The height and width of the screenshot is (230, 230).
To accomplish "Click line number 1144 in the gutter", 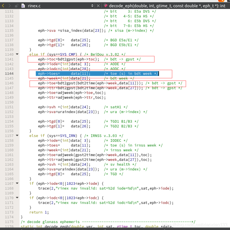I will click(x=9, y=73).
